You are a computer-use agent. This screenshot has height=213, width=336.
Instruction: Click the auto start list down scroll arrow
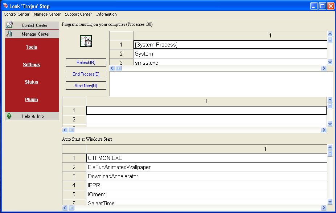(330, 202)
